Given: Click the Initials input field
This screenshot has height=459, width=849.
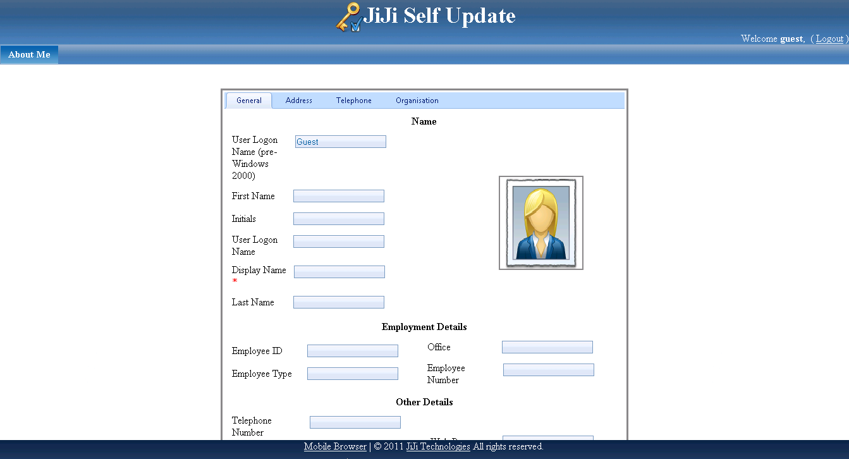Looking at the screenshot, I should point(339,219).
